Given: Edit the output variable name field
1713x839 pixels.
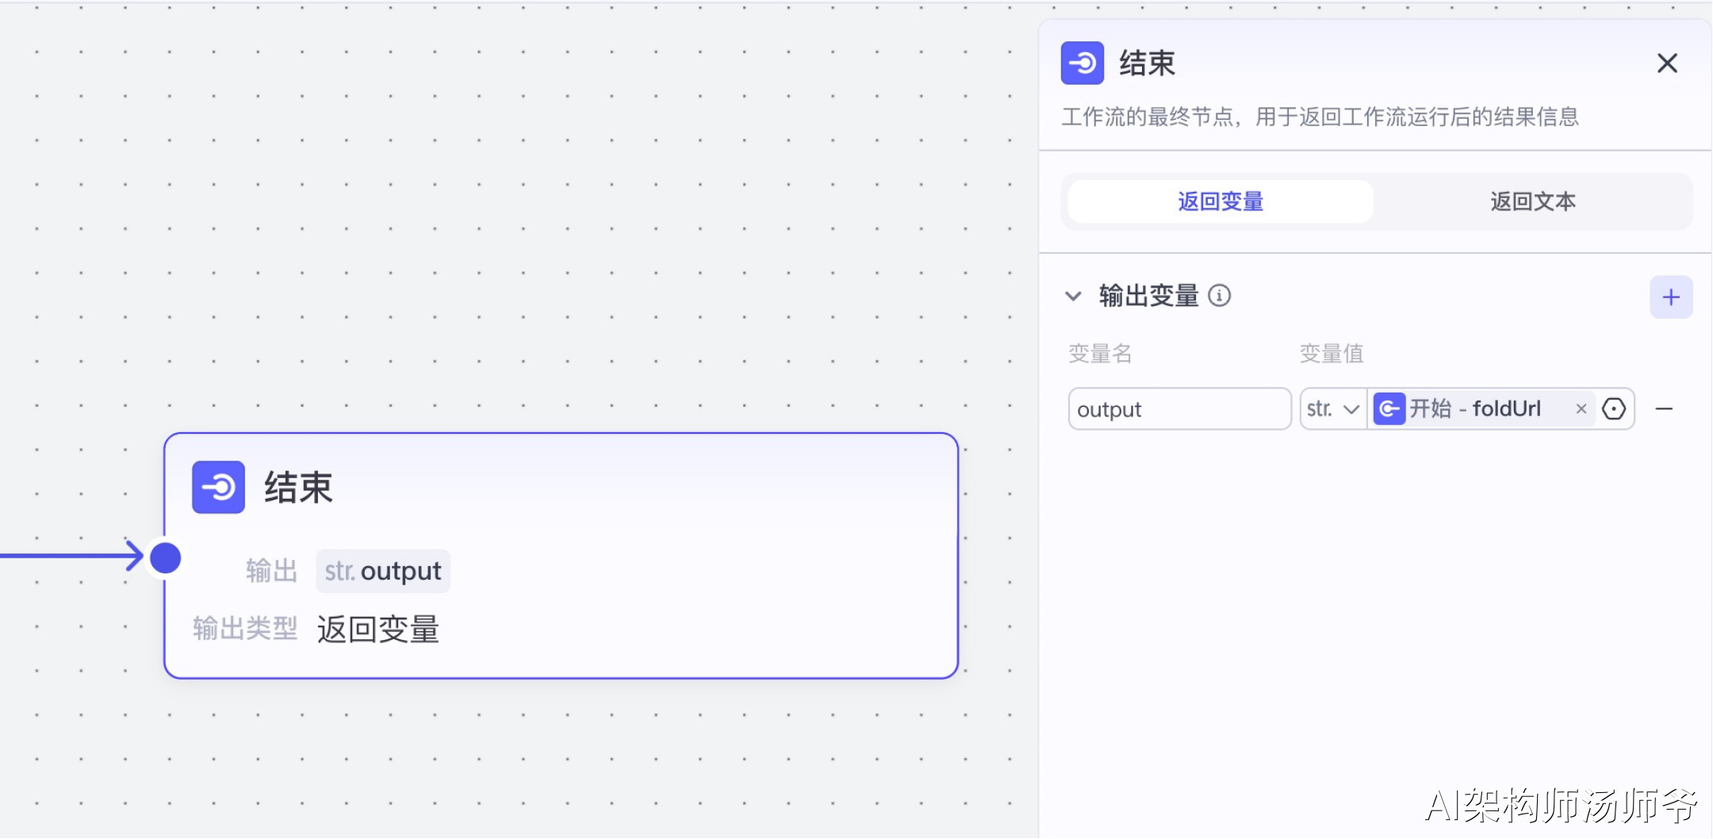Looking at the screenshot, I should [x=1179, y=409].
